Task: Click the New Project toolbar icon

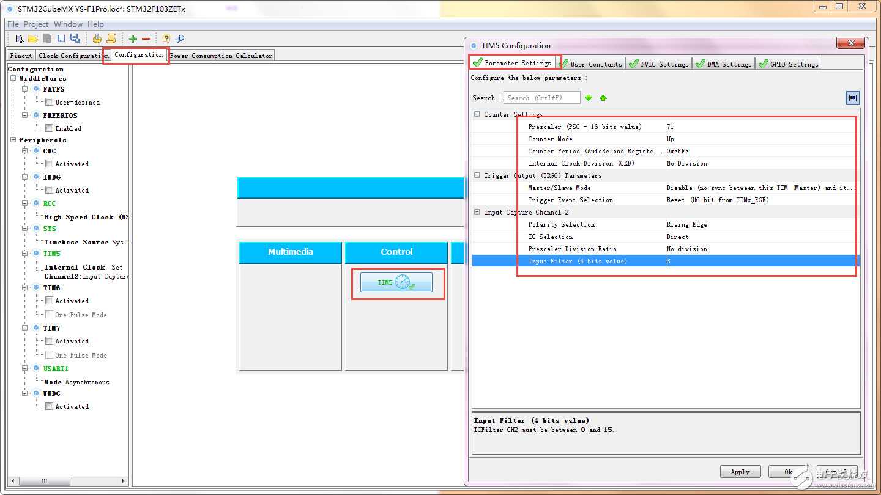Action: coord(20,38)
